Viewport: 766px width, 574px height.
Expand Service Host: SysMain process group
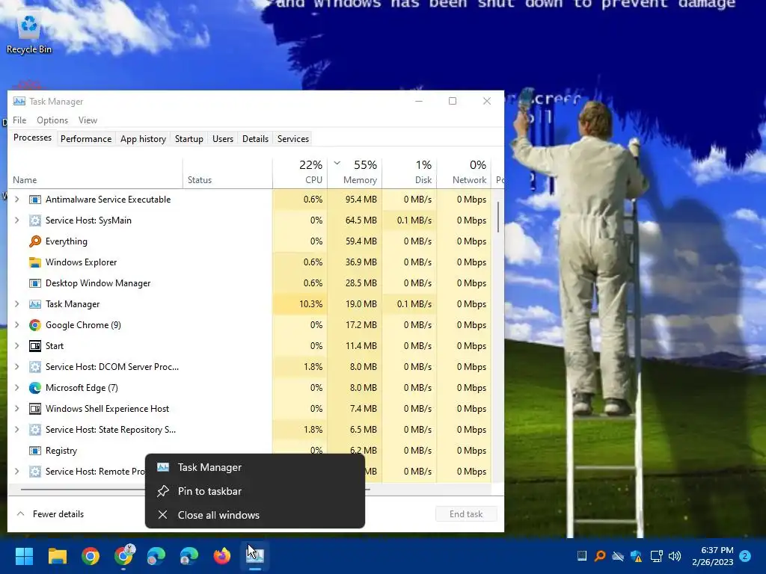[x=17, y=220]
